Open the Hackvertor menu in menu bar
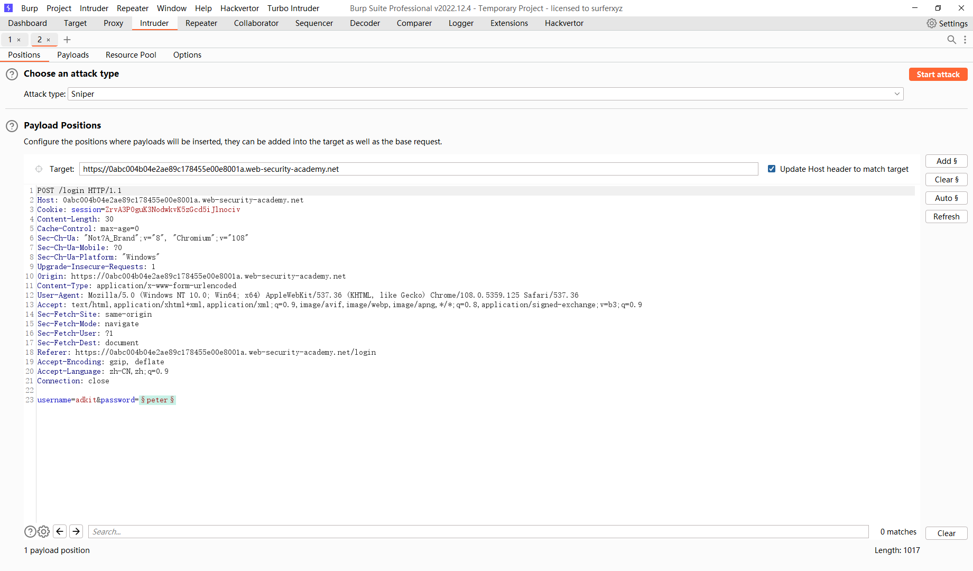 point(239,8)
